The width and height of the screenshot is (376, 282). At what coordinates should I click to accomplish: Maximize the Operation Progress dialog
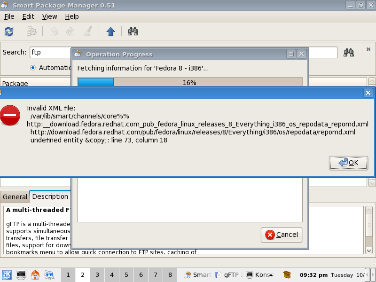click(291, 54)
